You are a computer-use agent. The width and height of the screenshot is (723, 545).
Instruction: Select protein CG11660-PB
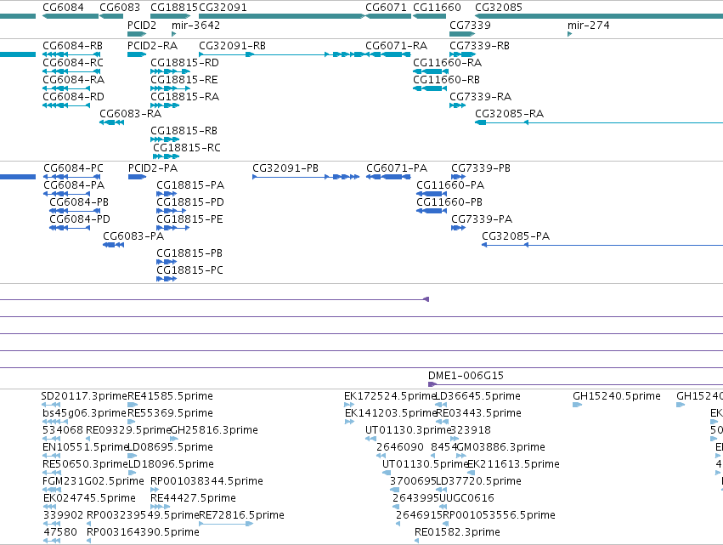click(x=449, y=202)
